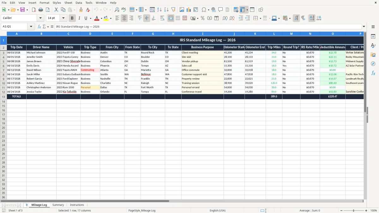Add a decimal place
379x213 pixels.
coord(225,18)
